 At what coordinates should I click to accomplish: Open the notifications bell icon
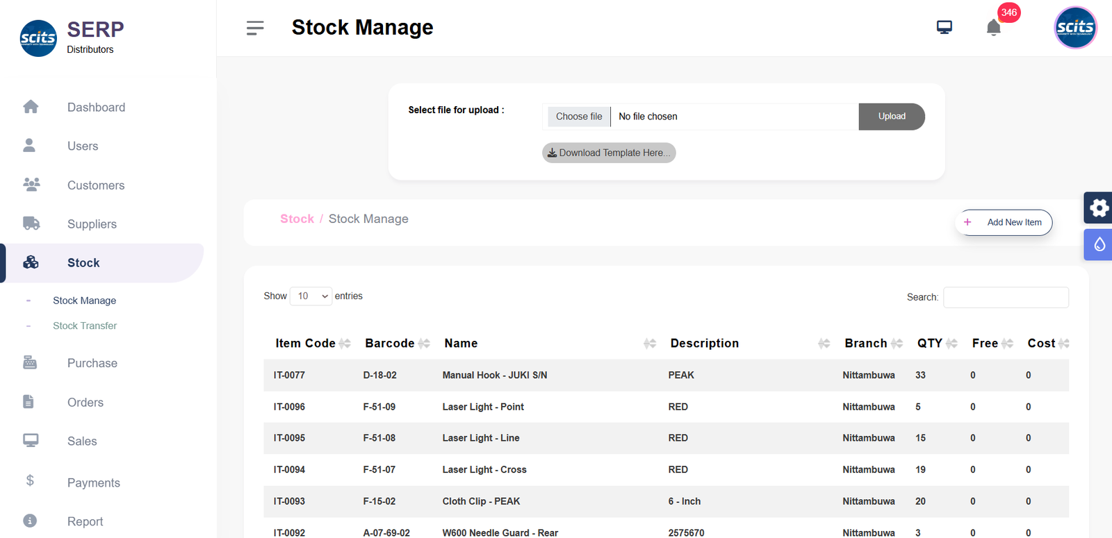[993, 28]
